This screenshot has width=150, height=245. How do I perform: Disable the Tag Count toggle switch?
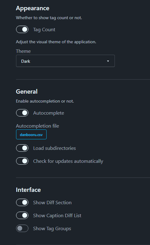coord(22,29)
